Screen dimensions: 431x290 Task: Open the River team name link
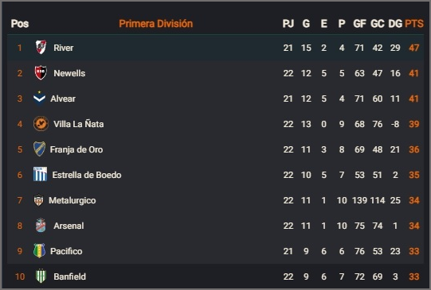pos(64,48)
